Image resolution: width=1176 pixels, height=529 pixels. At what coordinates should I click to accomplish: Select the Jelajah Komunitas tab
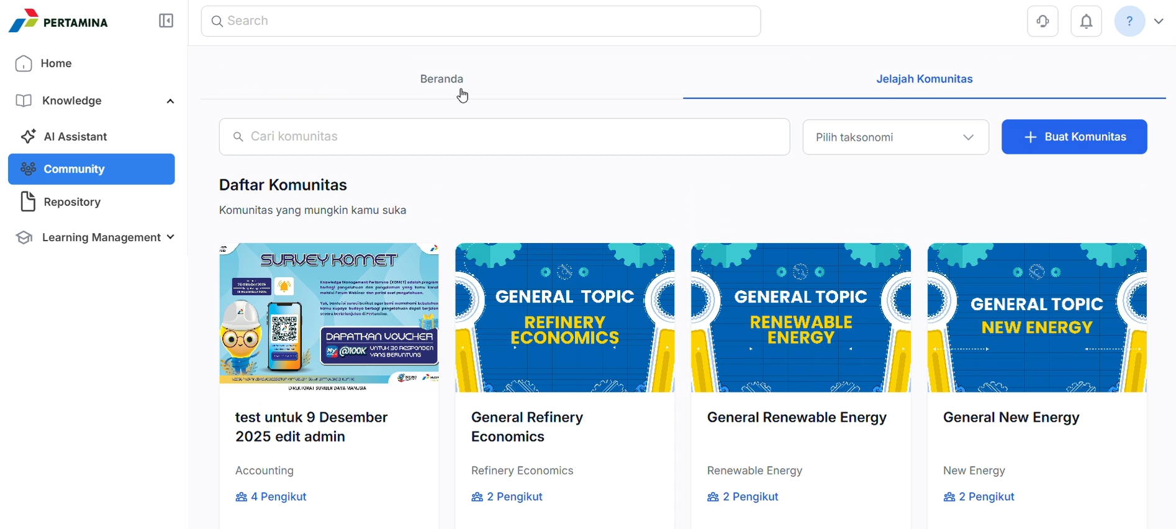point(924,79)
